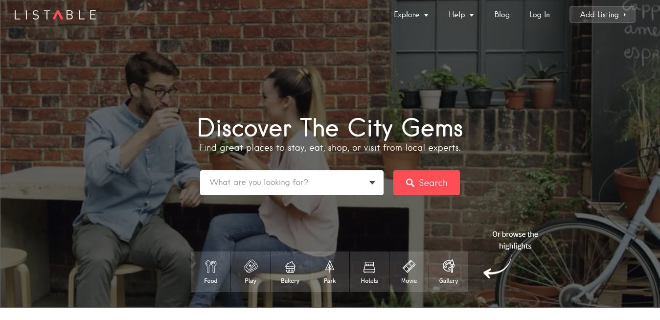Viewport: 660px width, 320px height.
Task: Open the search field dropdown arrow
Action: tap(372, 183)
